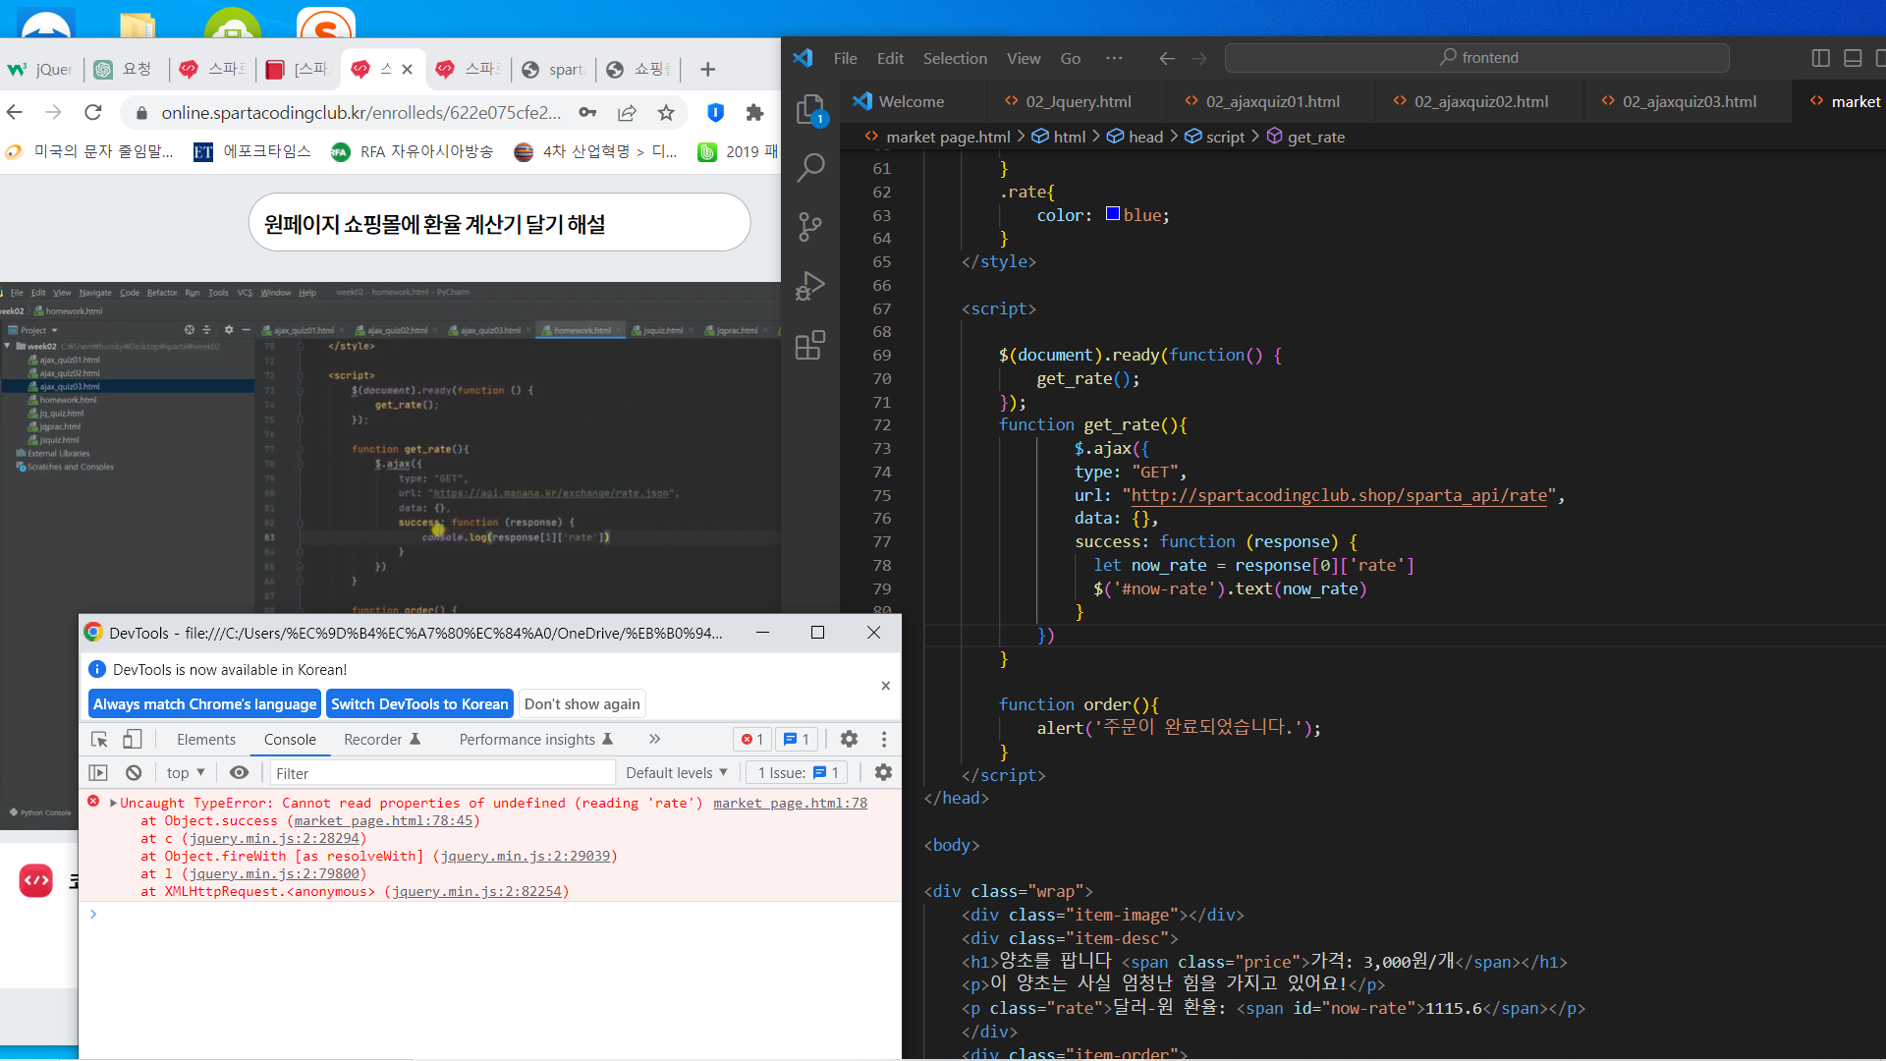1886x1061 pixels.
Task: Reload the Chrome page
Action: (93, 112)
